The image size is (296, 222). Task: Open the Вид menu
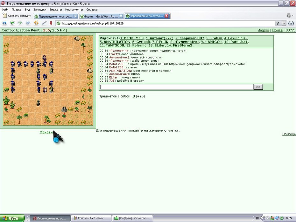tap(27, 10)
